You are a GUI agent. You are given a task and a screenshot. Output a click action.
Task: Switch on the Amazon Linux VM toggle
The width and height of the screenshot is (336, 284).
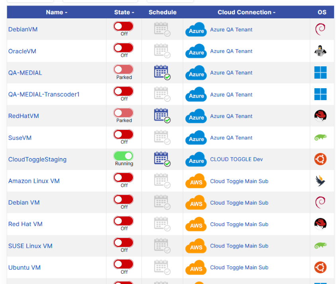(x=123, y=178)
